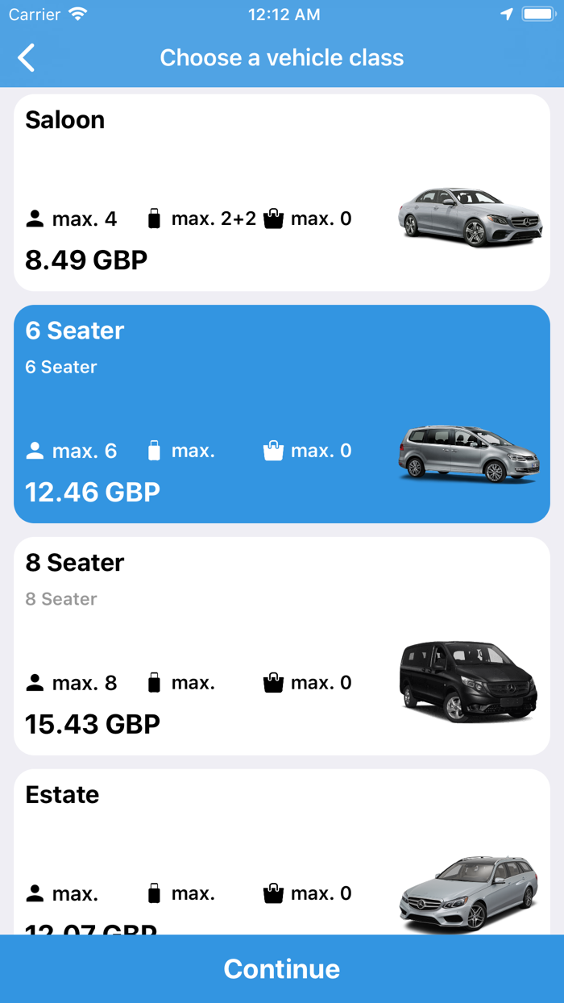564x1003 pixels.
Task: Click the shopping bag icon on Saloon card
Action: [x=274, y=218]
